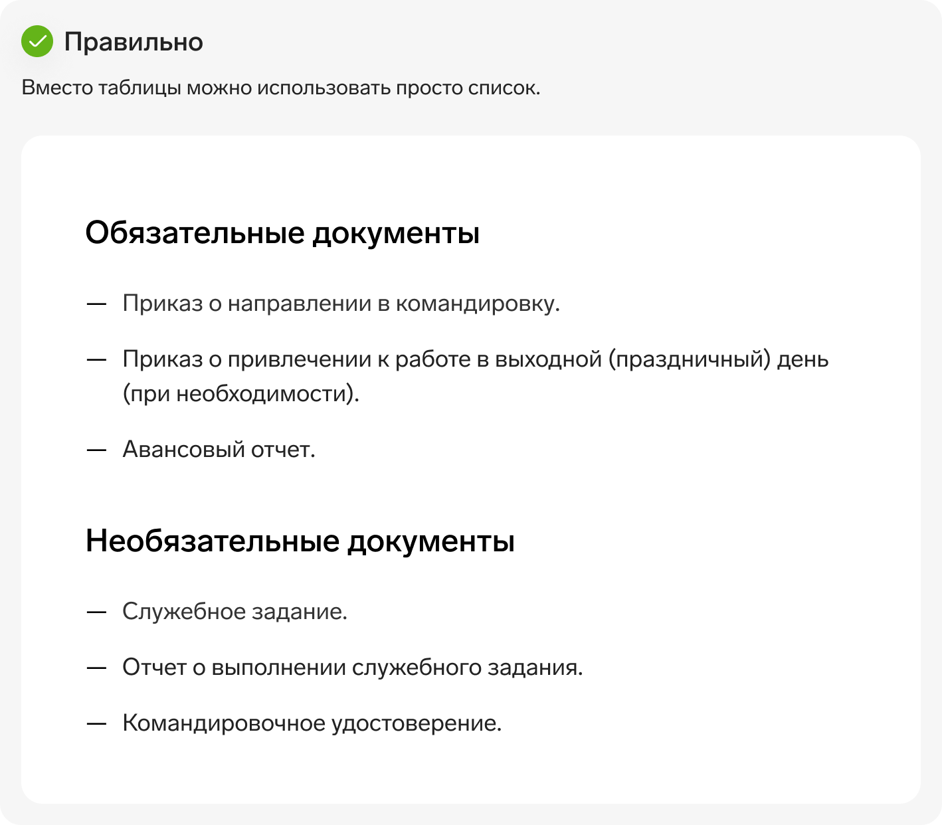This screenshot has width=942, height=825.
Task: Click the item 'Отчет о выполнении служебного задания'
Action: [x=353, y=667]
